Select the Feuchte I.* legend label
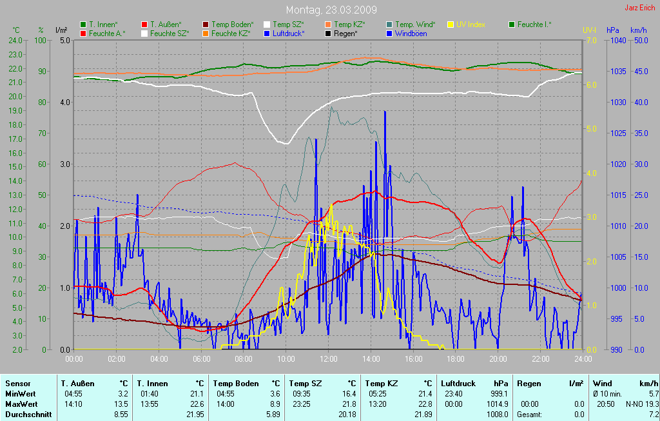 (534, 25)
